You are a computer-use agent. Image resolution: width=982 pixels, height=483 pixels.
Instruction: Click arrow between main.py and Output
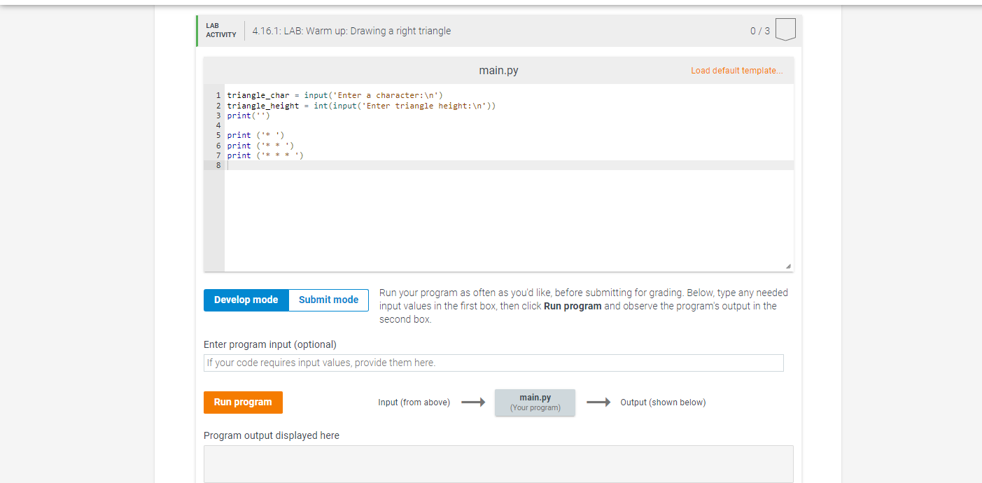click(x=598, y=402)
